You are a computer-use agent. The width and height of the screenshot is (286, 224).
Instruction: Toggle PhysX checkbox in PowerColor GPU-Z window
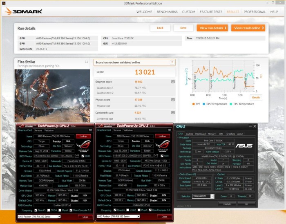[x=60, y=210]
